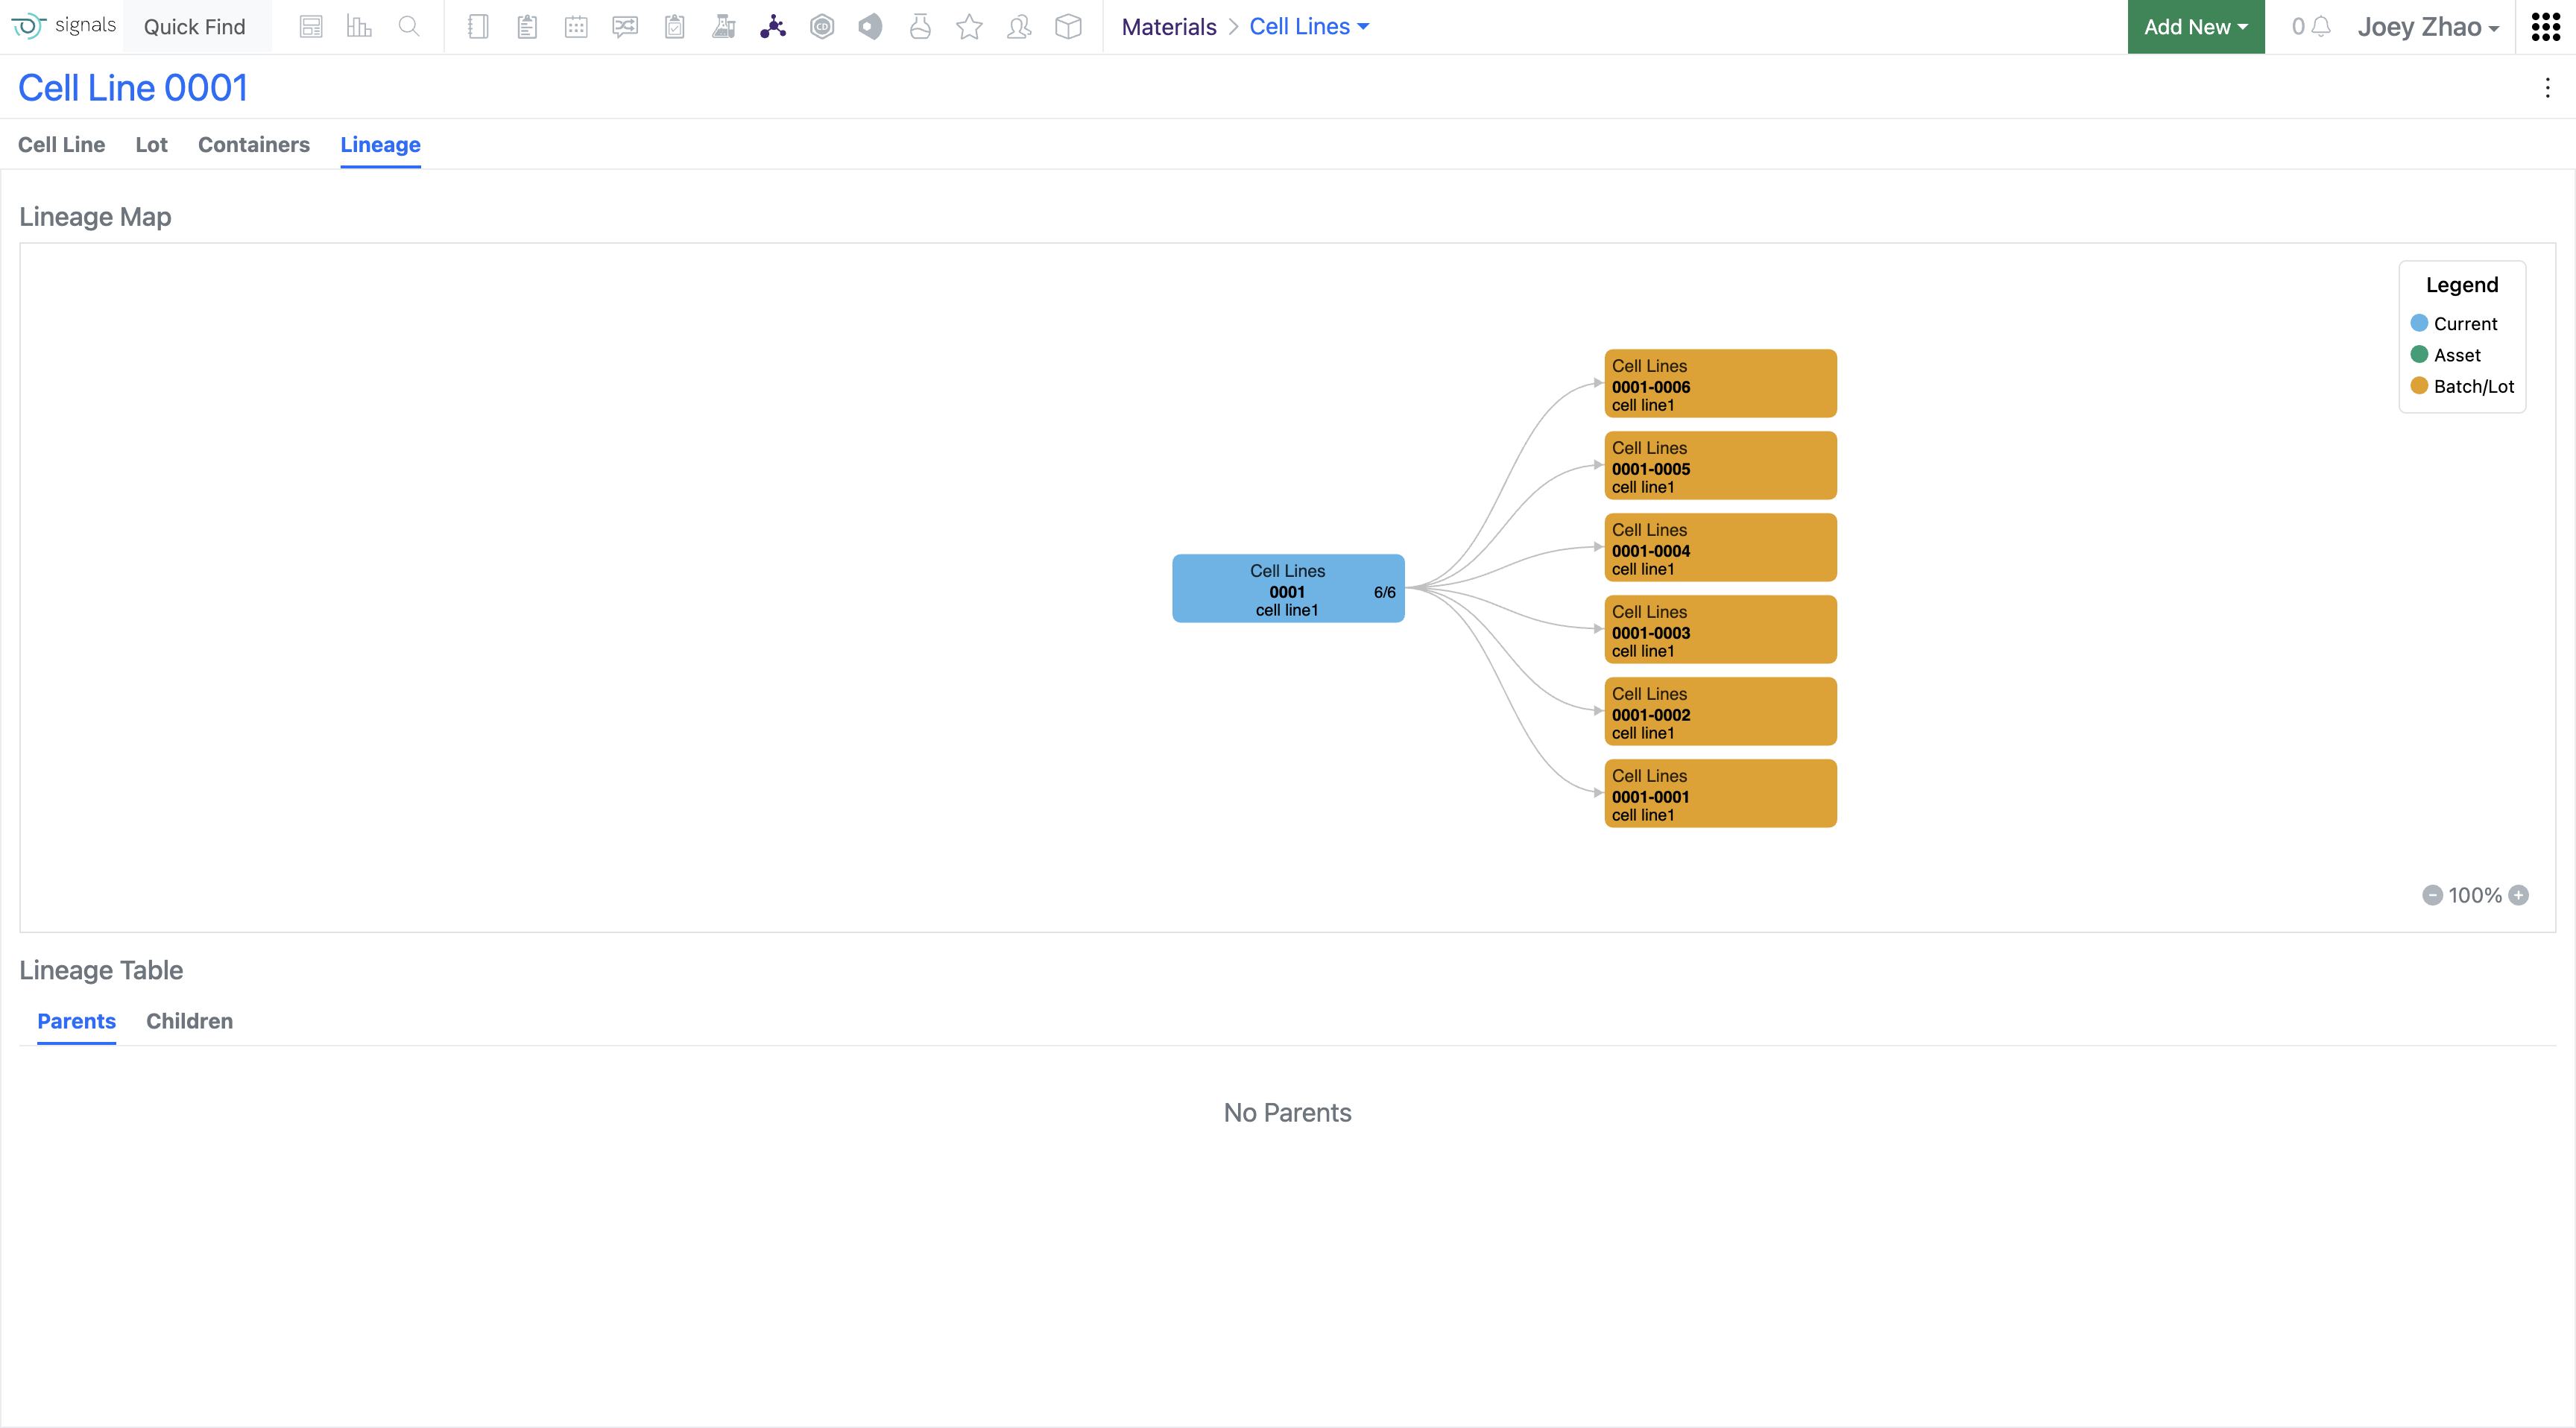Select lot node 0001-0006
The height and width of the screenshot is (1428, 2576).
(1720, 384)
